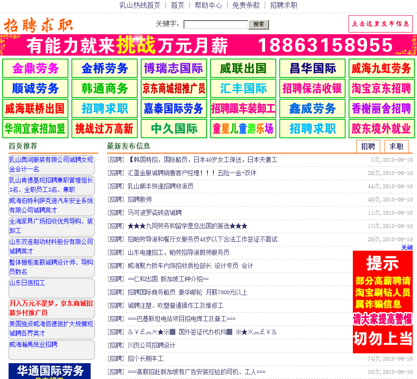Image resolution: width=417 pixels, height=379 pixels.
Task: Open the 威海九虹劳务 ad tile
Action: (382, 68)
